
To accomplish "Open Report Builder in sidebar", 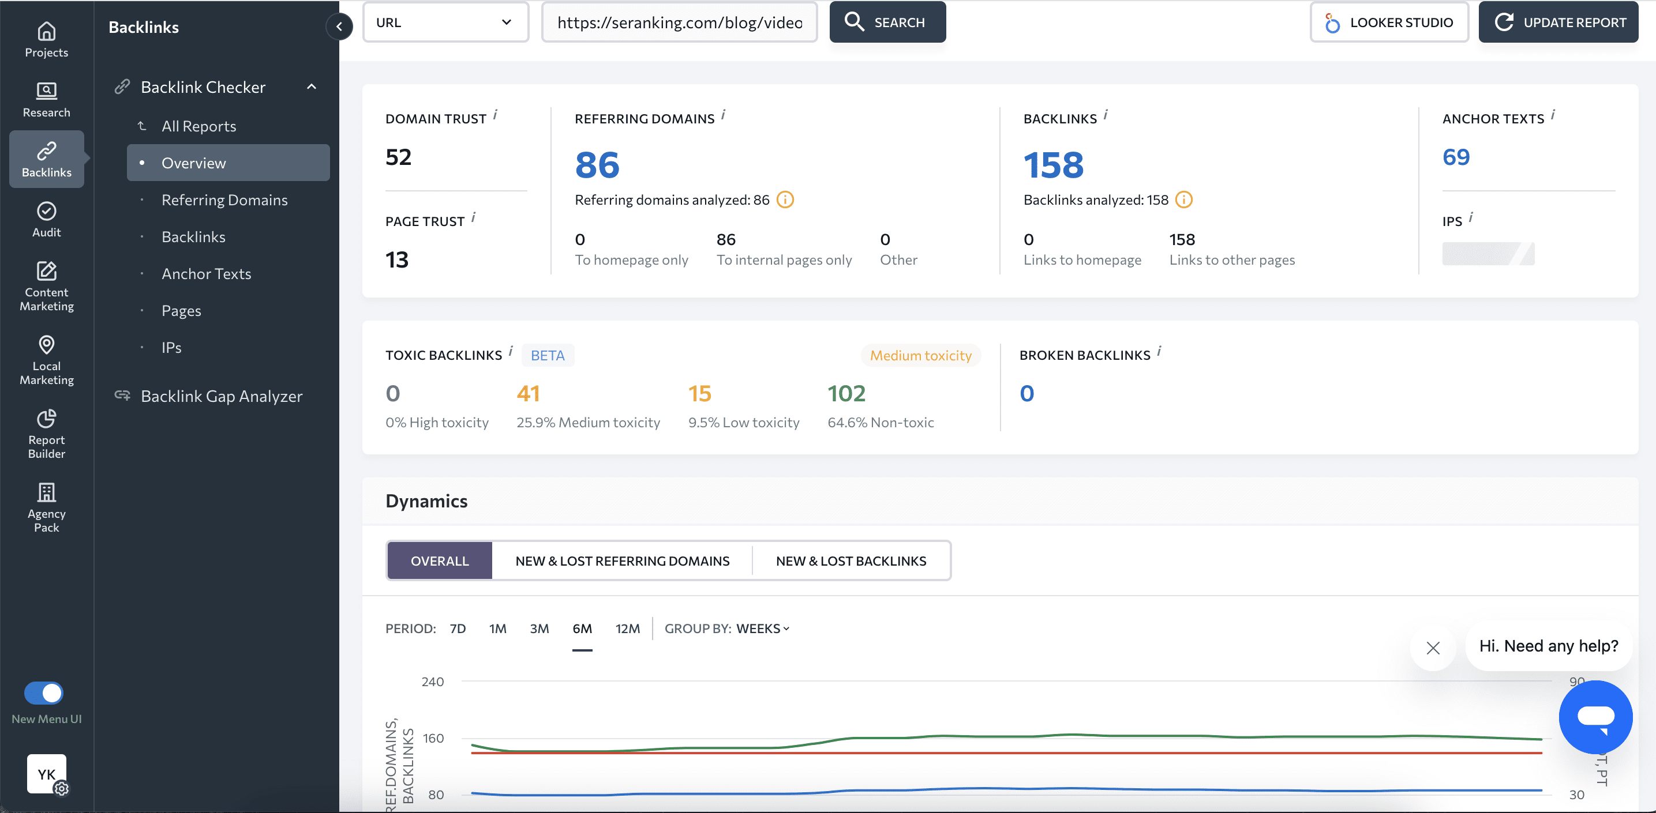I will tap(46, 434).
